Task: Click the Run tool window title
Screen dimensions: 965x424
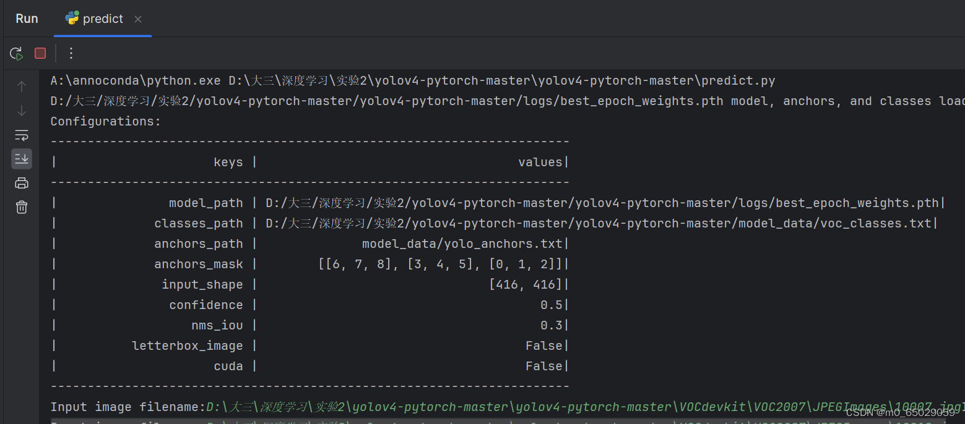Action: (27, 18)
